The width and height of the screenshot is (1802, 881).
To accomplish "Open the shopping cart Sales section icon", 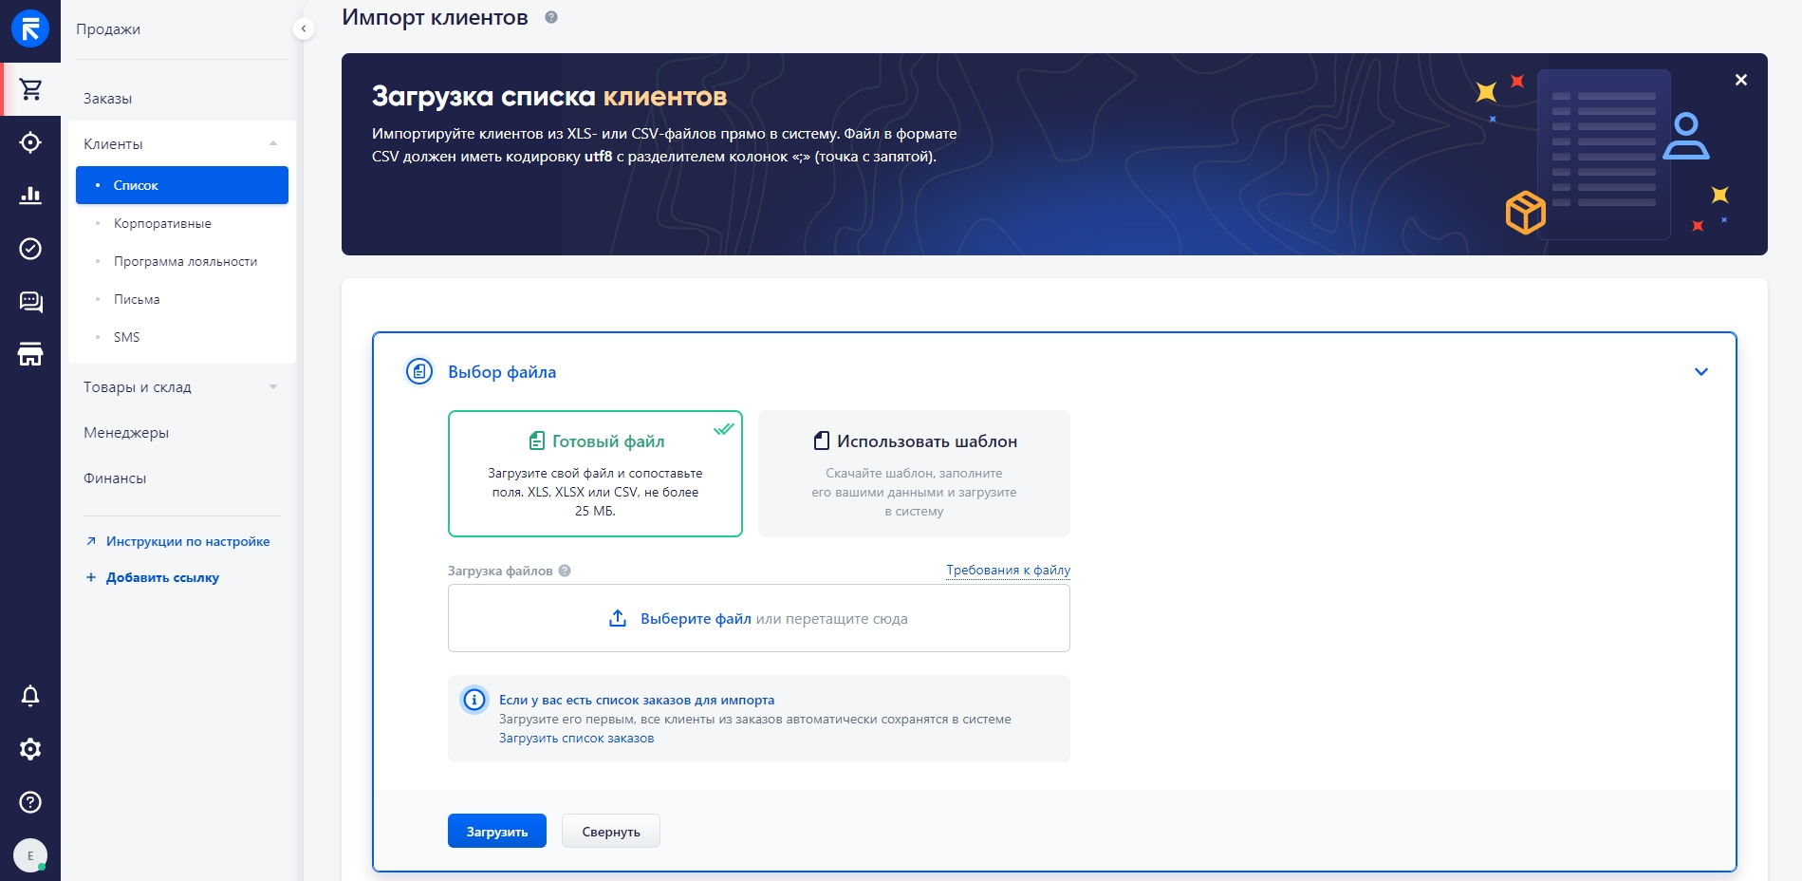I will (30, 89).
